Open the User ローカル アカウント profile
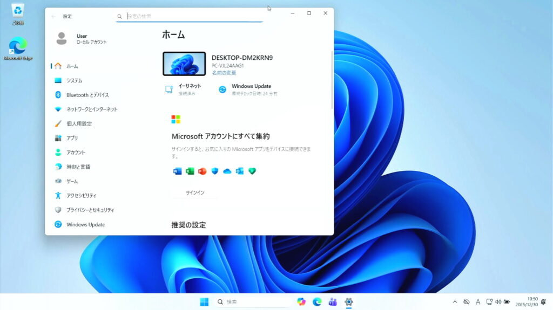The image size is (553, 310). click(82, 38)
